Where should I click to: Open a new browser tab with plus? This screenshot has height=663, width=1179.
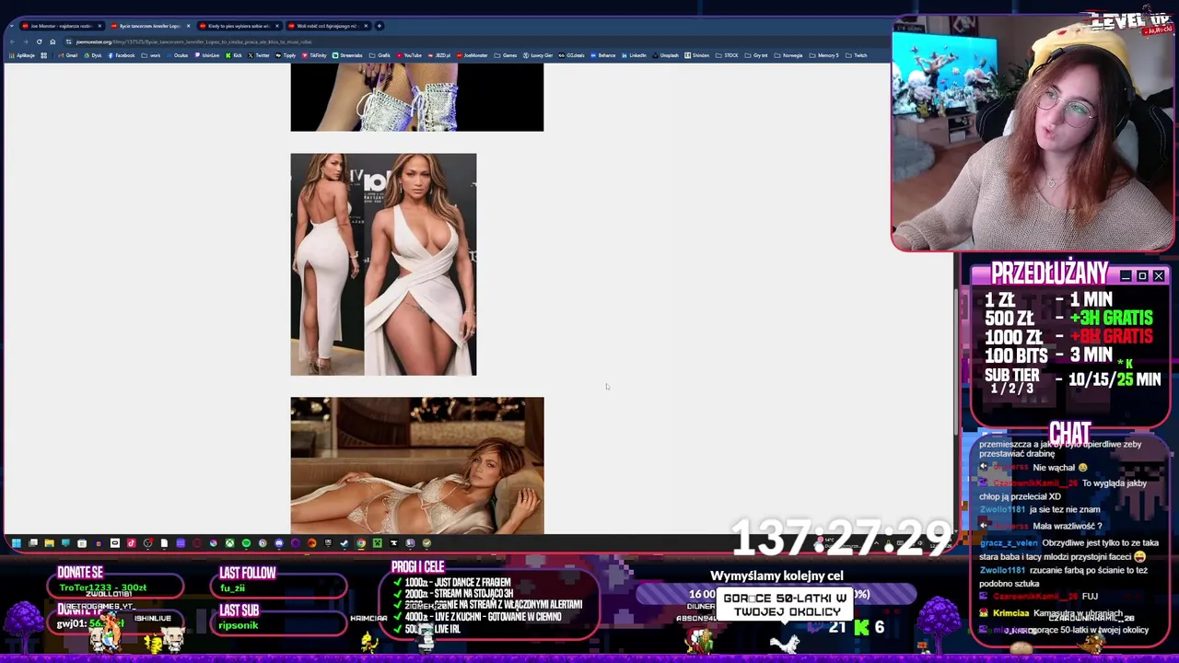point(379,26)
